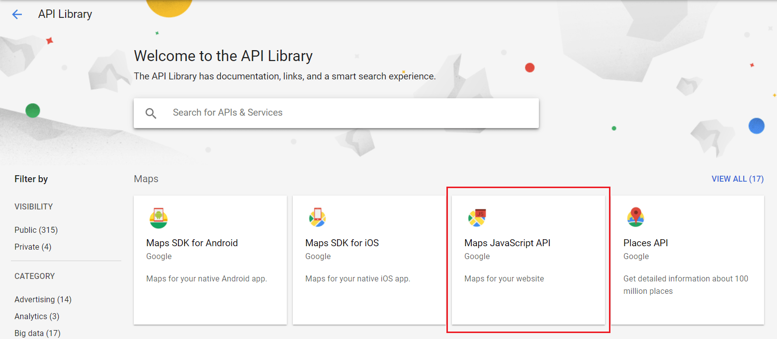The height and width of the screenshot is (339, 777).
Task: Click the red pin icon on Places API
Action: 635,218
